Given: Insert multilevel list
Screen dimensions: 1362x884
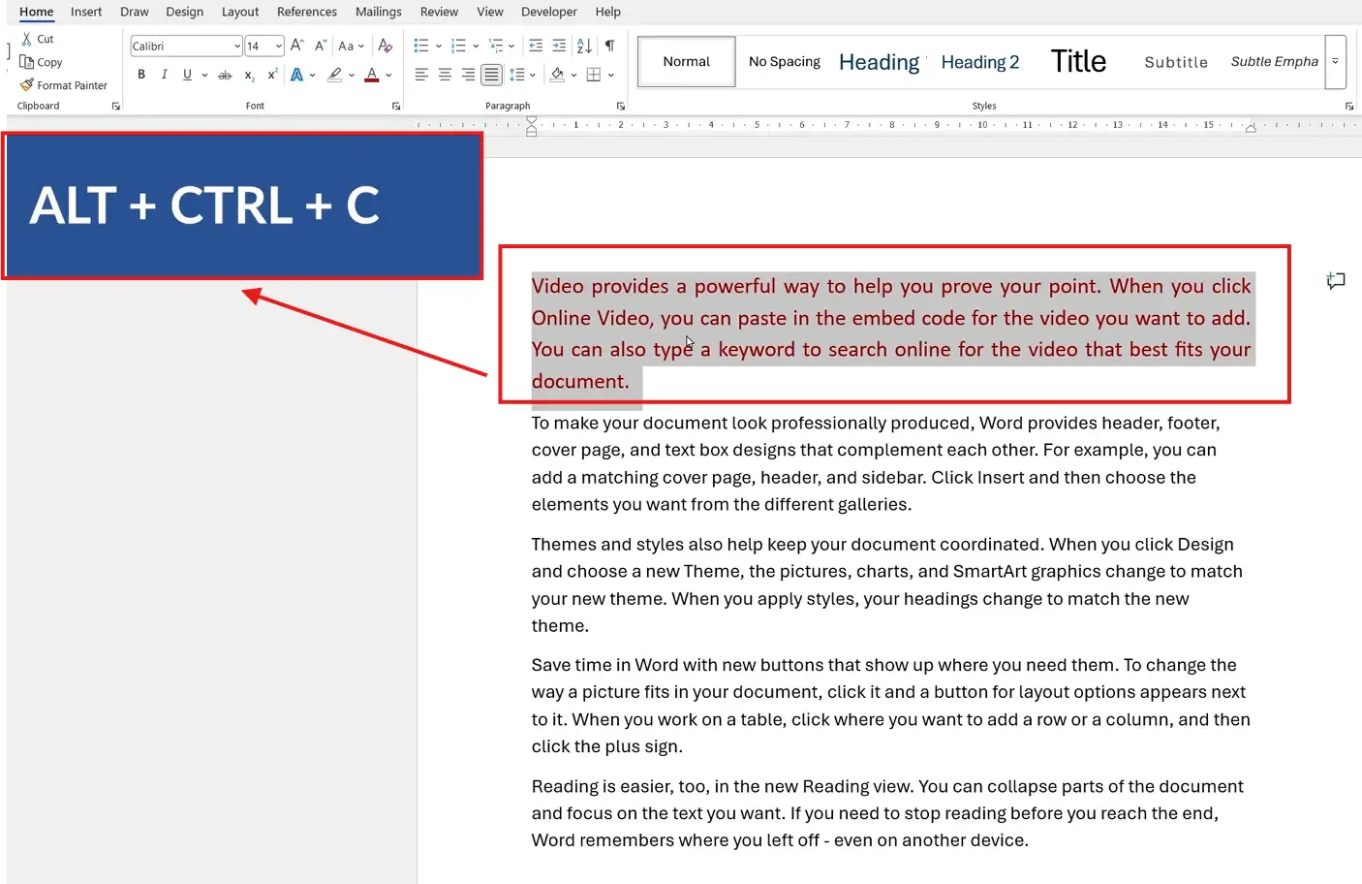Looking at the screenshot, I should click(x=496, y=46).
